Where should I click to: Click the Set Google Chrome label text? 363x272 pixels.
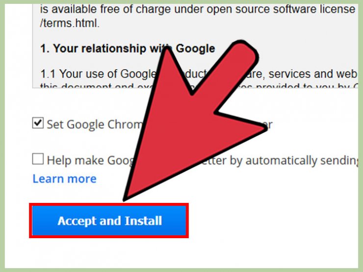(95, 124)
